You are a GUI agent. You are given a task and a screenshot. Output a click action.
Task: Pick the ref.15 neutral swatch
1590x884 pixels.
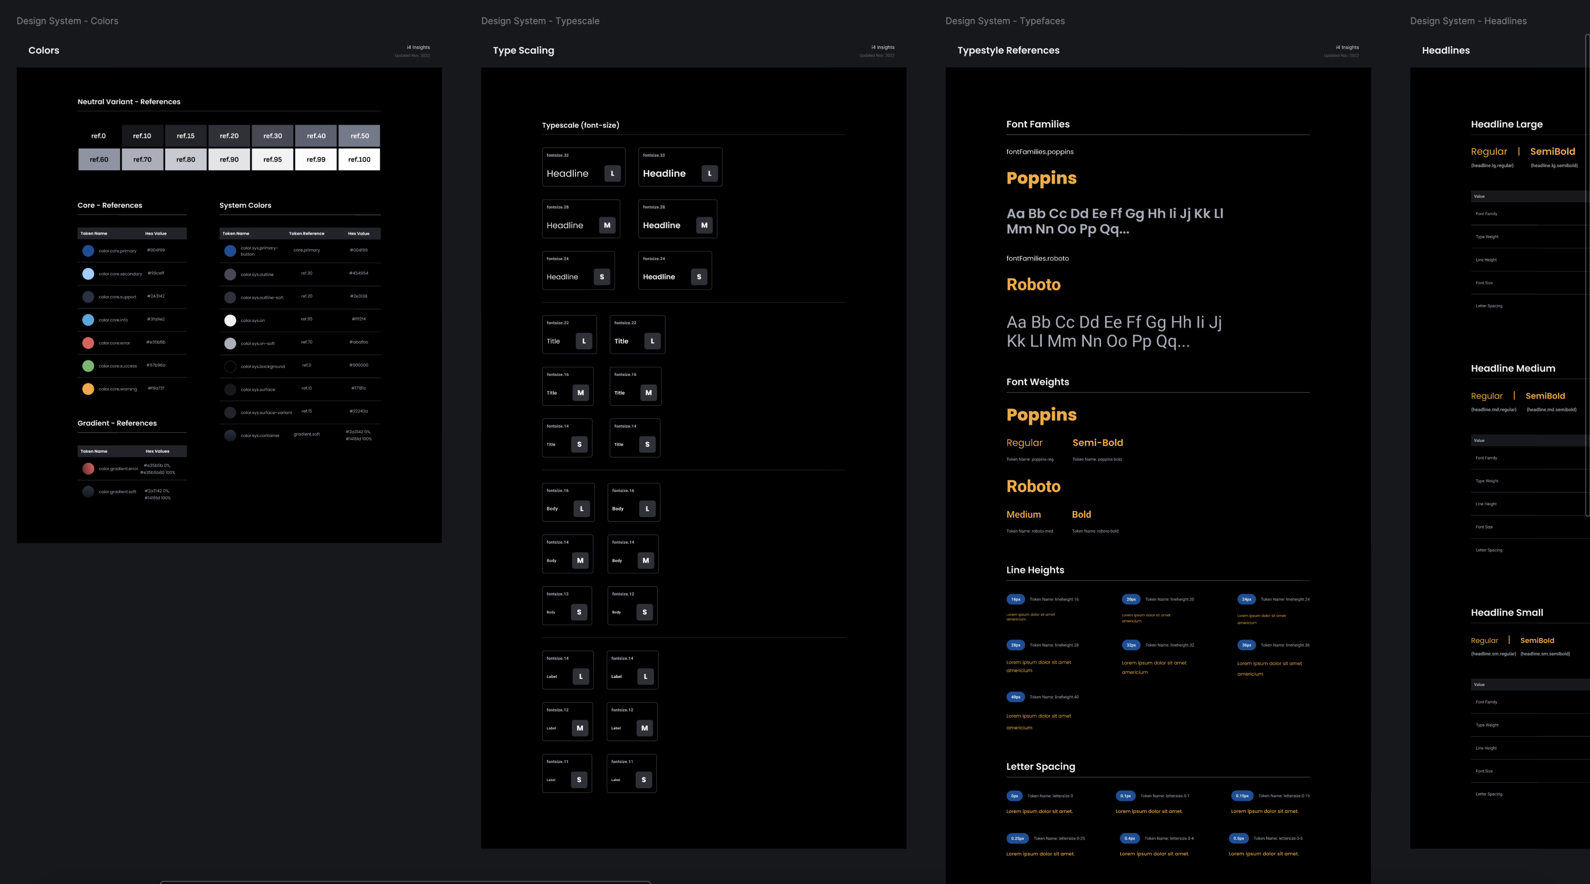pos(186,136)
